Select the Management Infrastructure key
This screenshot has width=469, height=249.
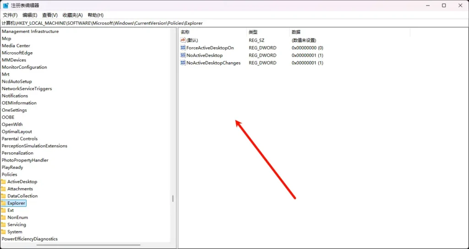tap(30, 32)
